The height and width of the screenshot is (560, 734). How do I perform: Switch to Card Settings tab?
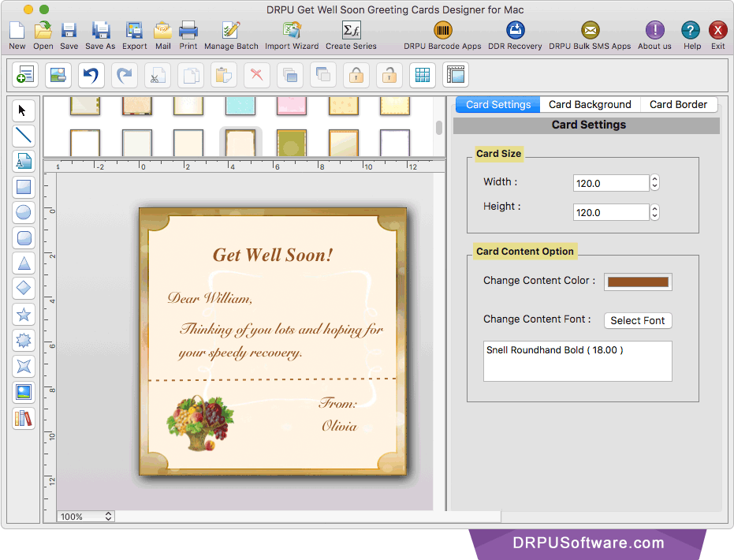(x=498, y=104)
